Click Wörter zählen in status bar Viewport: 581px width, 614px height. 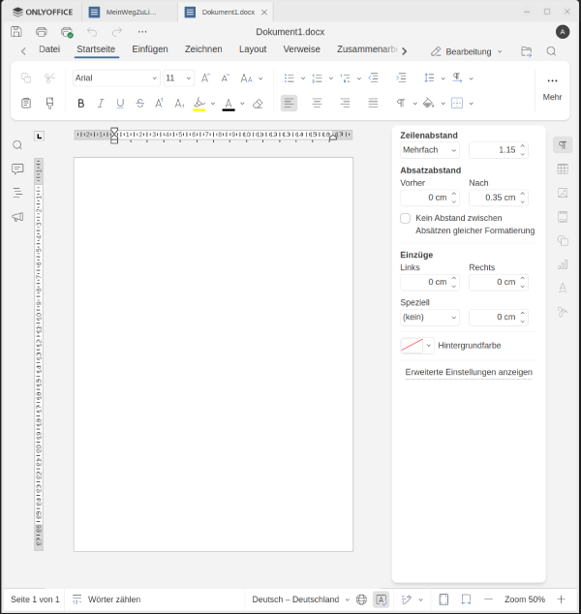point(113,599)
